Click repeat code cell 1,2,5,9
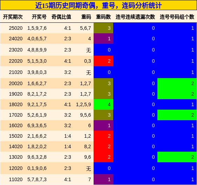This screenshot has height=185, width=197. click(83, 104)
